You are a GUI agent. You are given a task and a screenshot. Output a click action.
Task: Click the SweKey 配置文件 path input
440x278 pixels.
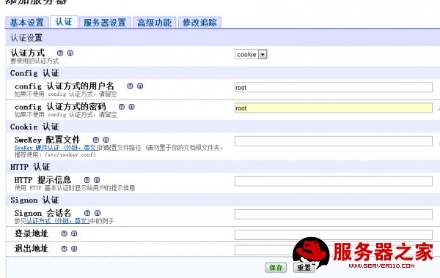[x=334, y=140]
